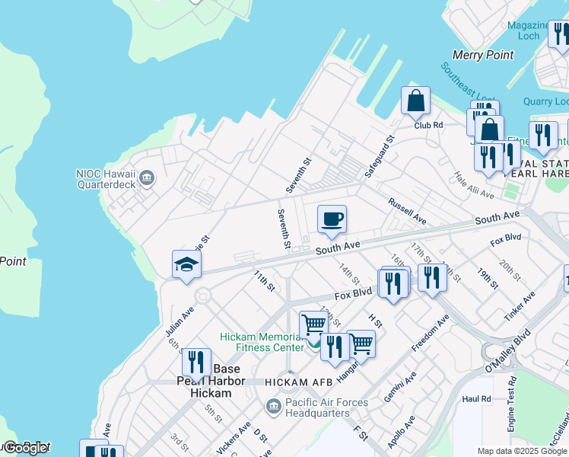Click restaurant marker right of Fox Blvd label

[x=393, y=283]
